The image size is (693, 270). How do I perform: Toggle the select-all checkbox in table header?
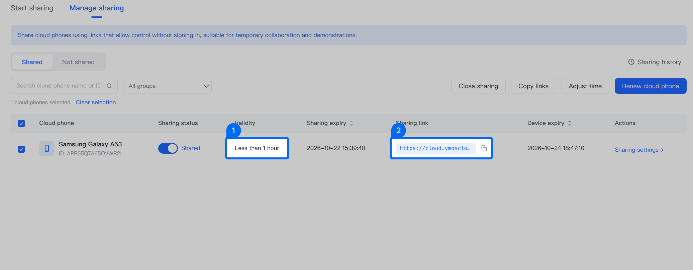coord(21,123)
